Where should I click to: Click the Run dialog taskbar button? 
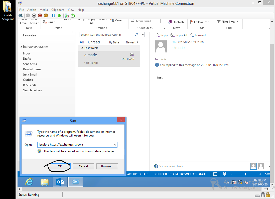pyautogui.click(x=76, y=182)
